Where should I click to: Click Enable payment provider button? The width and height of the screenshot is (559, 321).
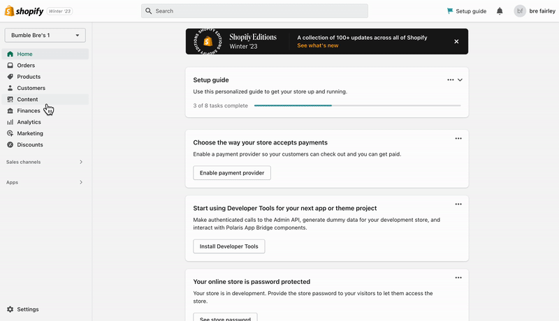click(232, 173)
